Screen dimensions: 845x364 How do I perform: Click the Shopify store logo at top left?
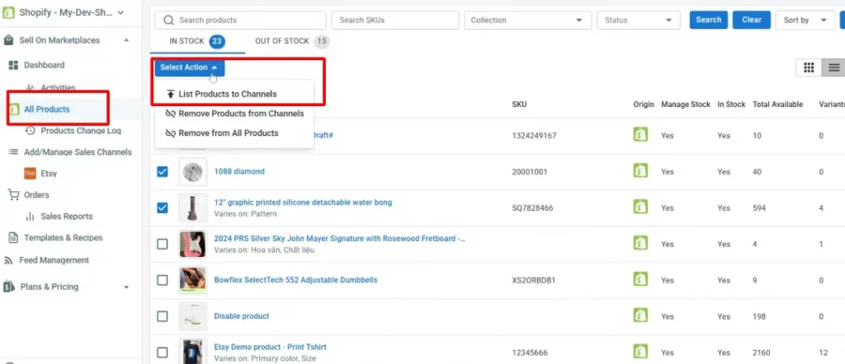point(8,12)
